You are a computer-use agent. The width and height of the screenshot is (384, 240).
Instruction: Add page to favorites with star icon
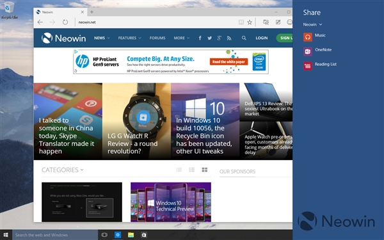coord(250,22)
